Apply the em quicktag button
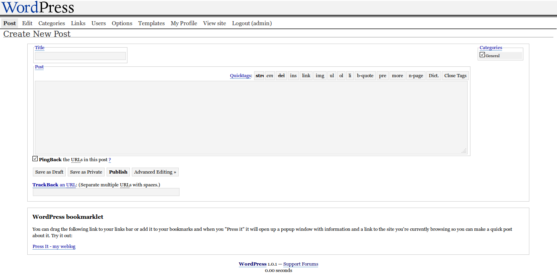This screenshot has height=276, width=557. click(x=270, y=76)
